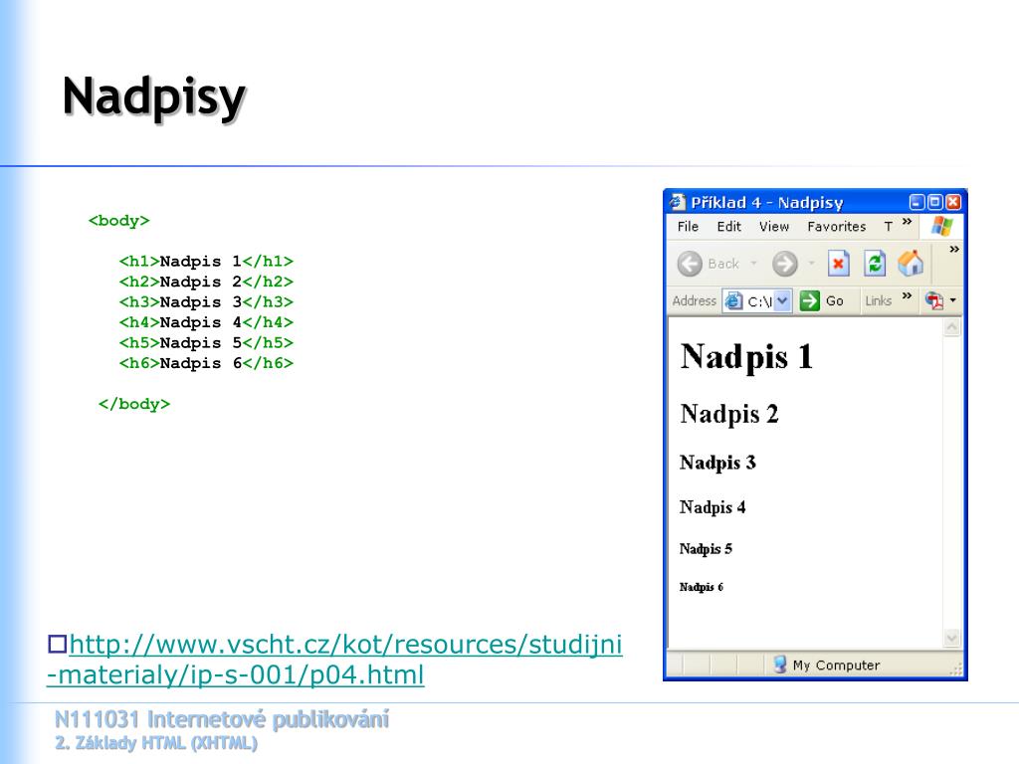
Task: Click the h2 Nadpis 2 code line
Action: pos(206,282)
